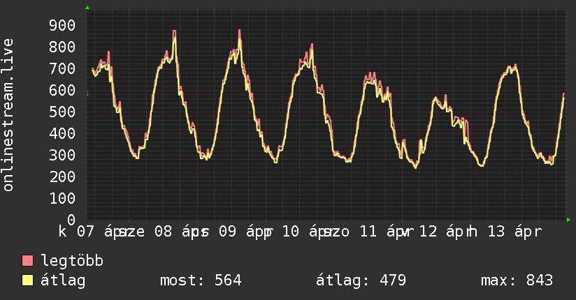Click the 600 y-axis label
576x300 pixels.
click(62, 90)
